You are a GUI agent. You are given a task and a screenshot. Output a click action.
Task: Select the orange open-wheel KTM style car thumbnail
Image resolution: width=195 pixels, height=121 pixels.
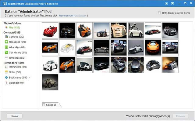point(84,31)
